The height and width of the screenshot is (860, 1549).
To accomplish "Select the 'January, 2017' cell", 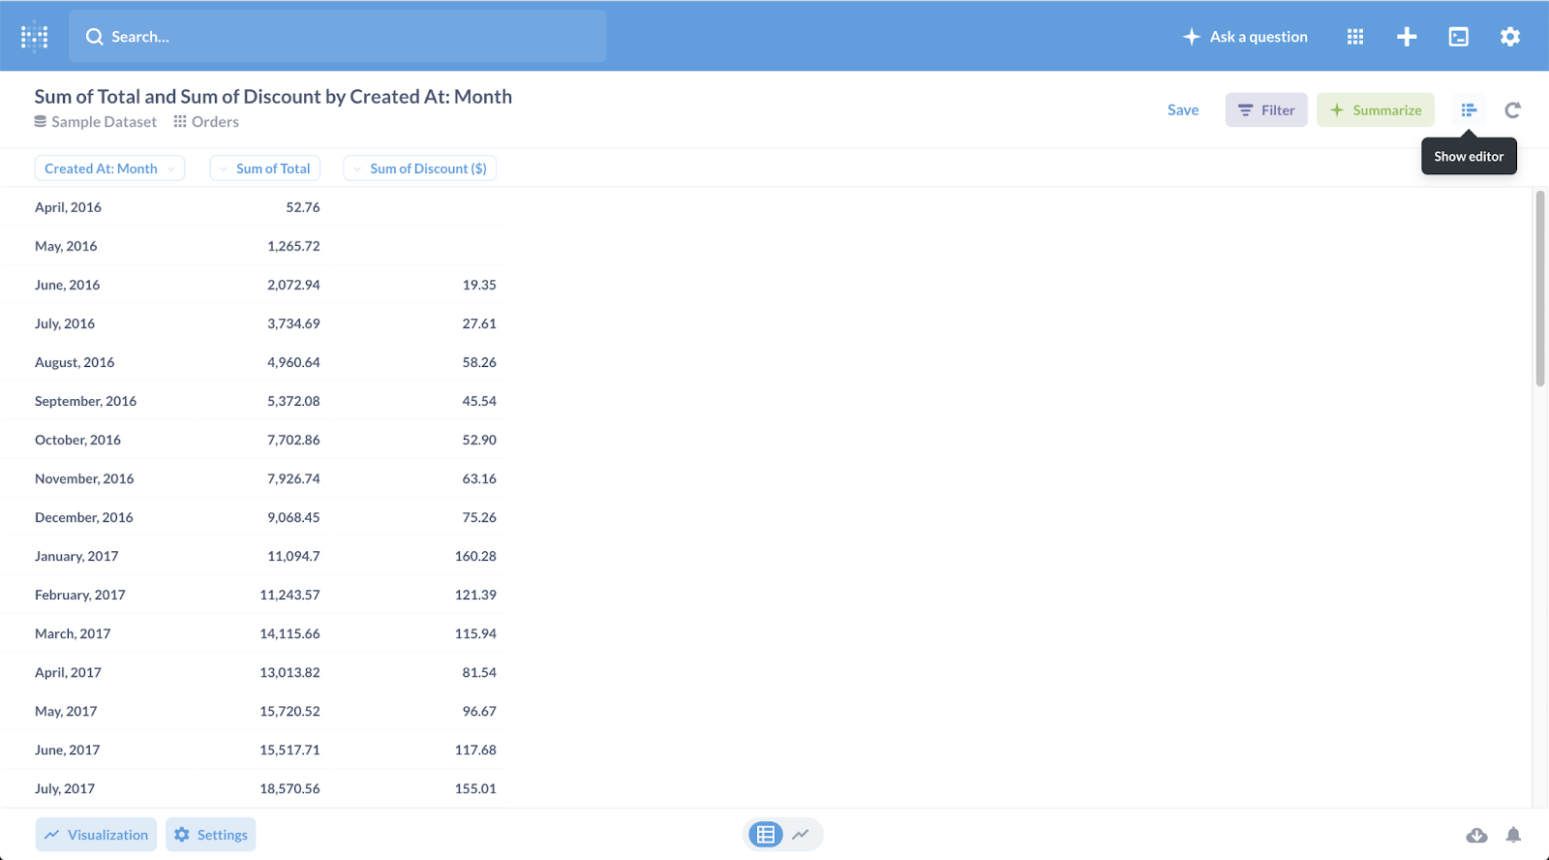I will [x=76, y=556].
